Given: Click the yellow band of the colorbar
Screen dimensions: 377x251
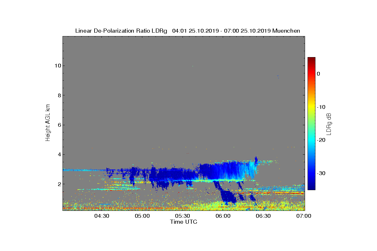Looking at the screenshot, I should [x=311, y=107].
